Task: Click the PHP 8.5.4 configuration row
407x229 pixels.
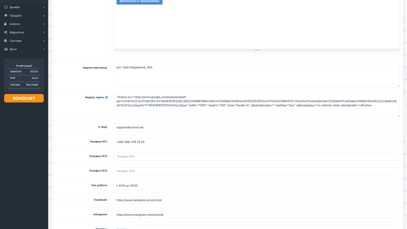Action: [x=24, y=78]
